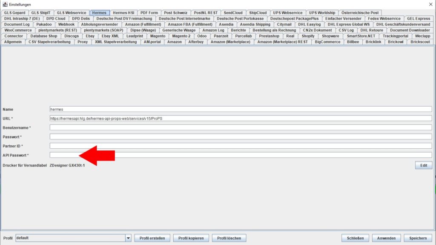Open the Österreichische Post tab

click(360, 13)
